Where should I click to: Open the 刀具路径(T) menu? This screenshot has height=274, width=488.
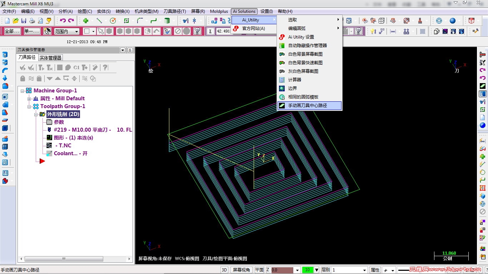click(175, 11)
